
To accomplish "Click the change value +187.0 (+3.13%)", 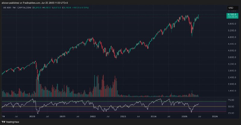I will (x=80, y=8).
